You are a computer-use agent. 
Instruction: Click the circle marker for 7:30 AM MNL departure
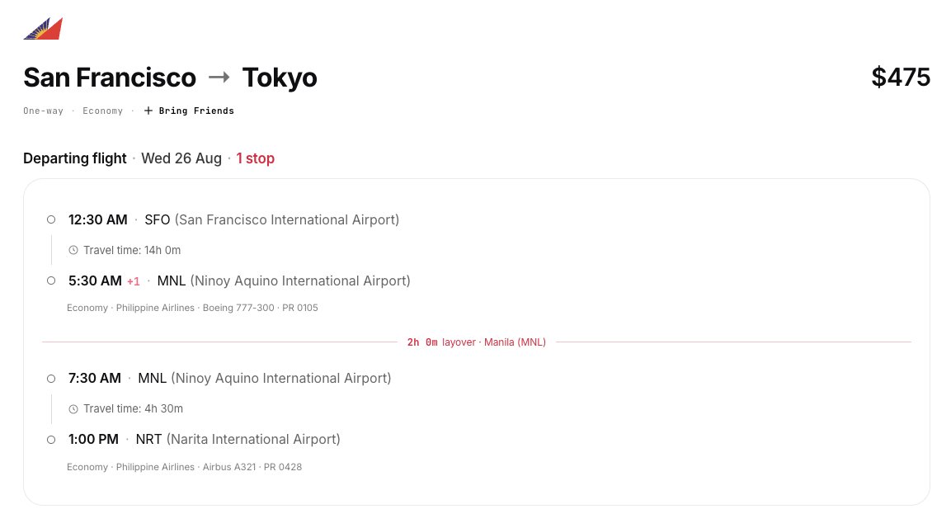point(51,379)
